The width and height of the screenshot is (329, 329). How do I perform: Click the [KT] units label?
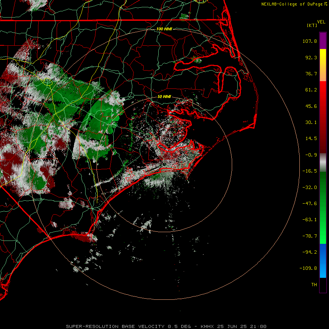[x=312, y=25]
